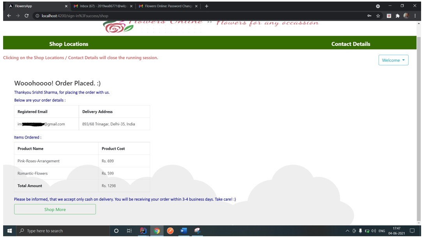Image resolution: width=425 pixels, height=237 pixels.
Task: Switch to the Gmail Inbox tab
Action: (x=98, y=6)
